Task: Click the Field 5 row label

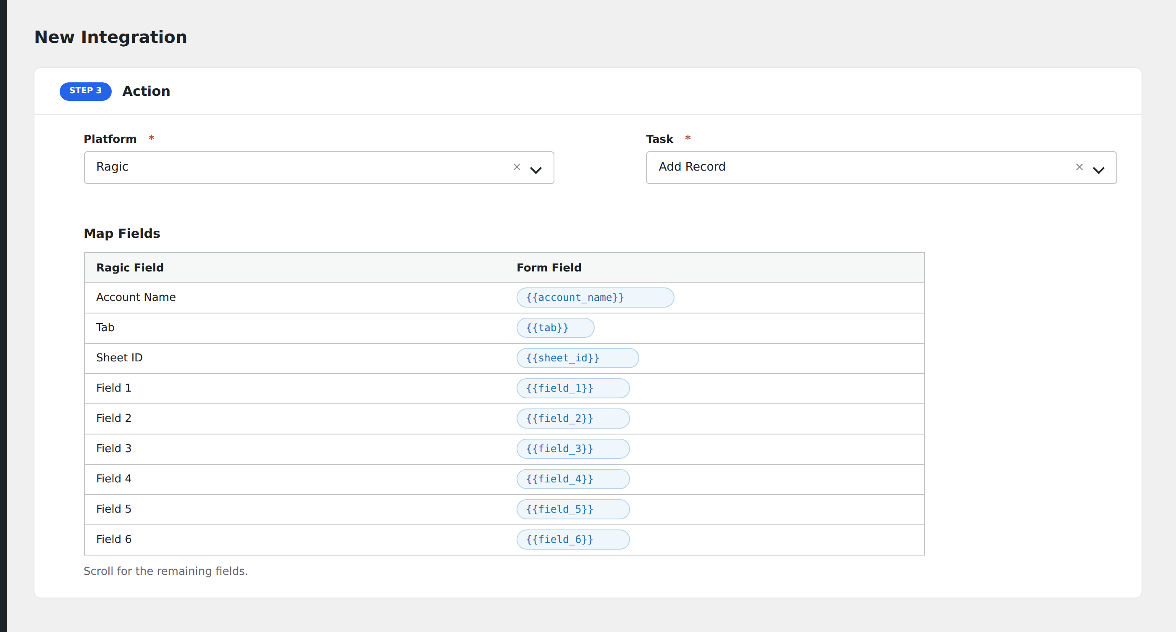Action: click(x=114, y=508)
